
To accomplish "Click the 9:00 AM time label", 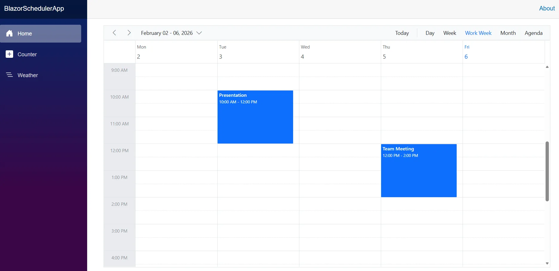I will coord(119,70).
